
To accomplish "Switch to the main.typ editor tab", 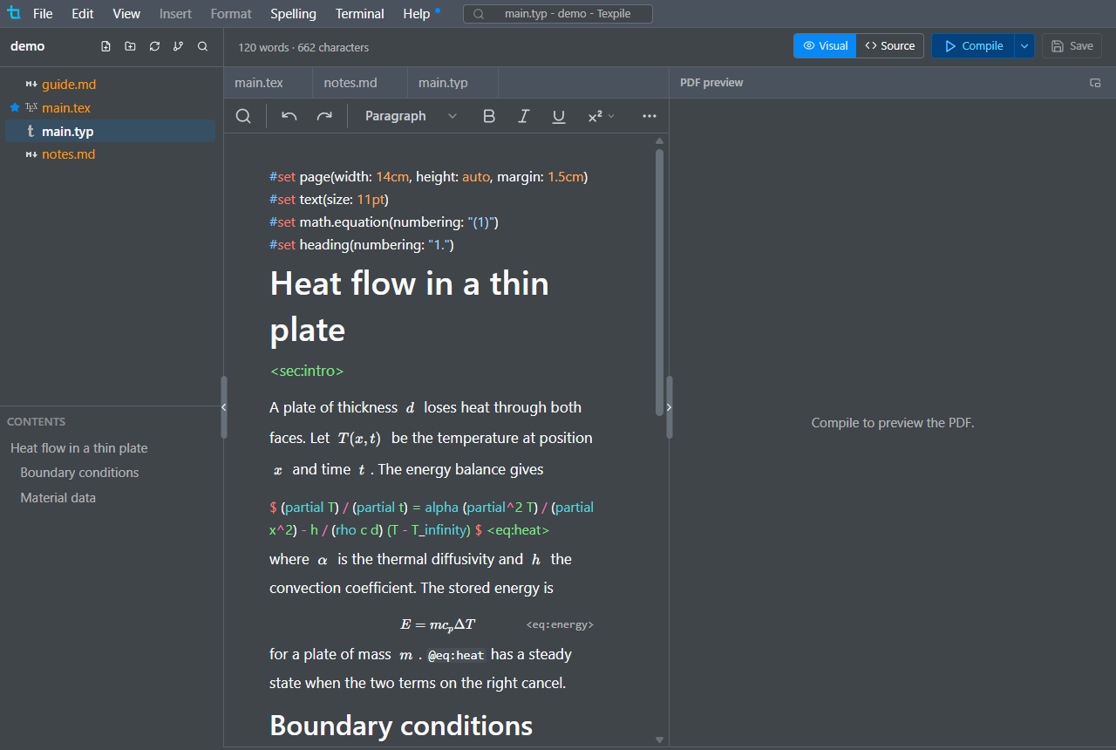I will click(x=453, y=83).
